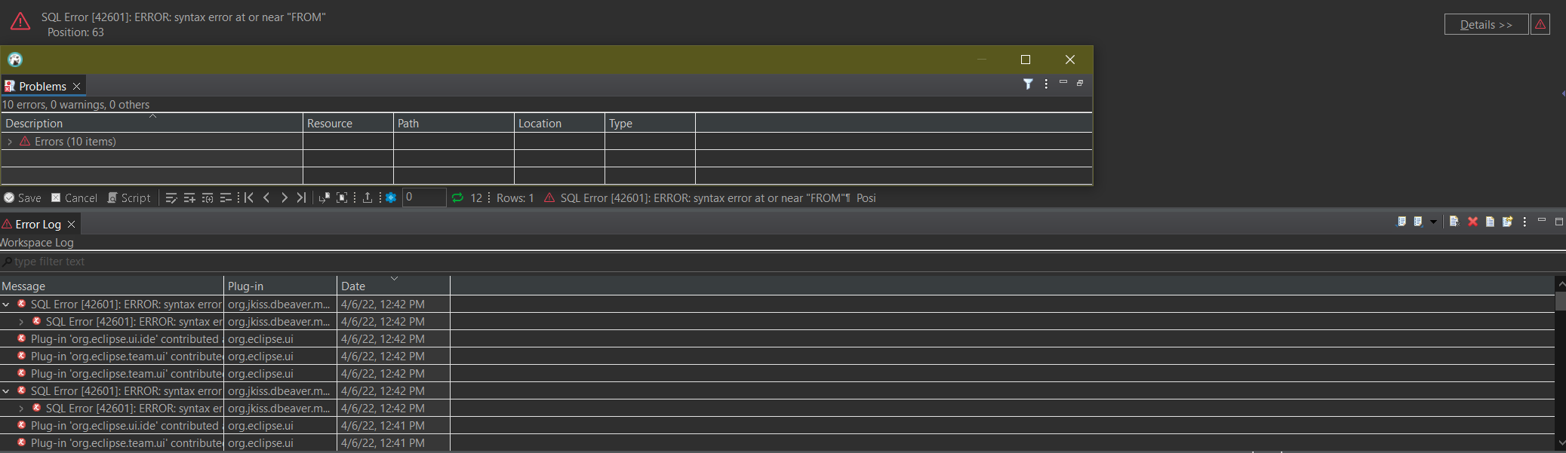Click the Save button in results toolbar

22,198
